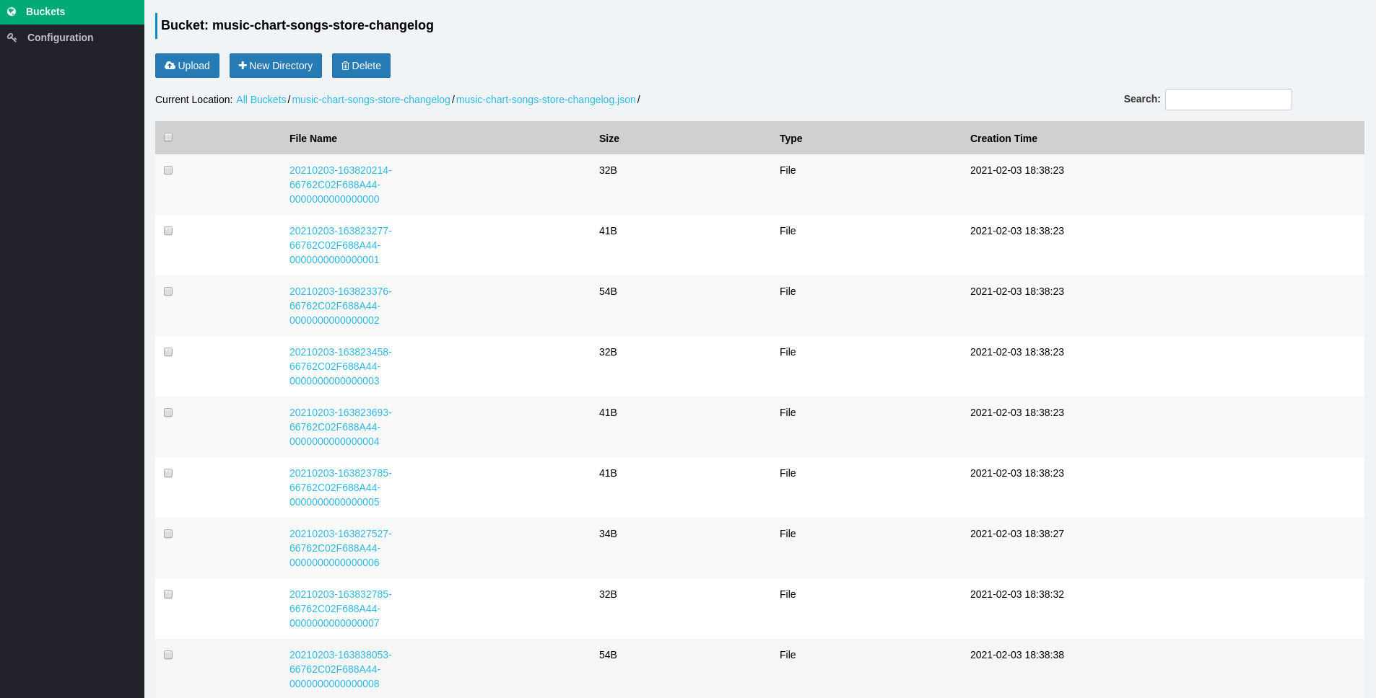Click size 41B of file 20210203-163823785
This screenshot has width=1376, height=698.
pyautogui.click(x=608, y=473)
